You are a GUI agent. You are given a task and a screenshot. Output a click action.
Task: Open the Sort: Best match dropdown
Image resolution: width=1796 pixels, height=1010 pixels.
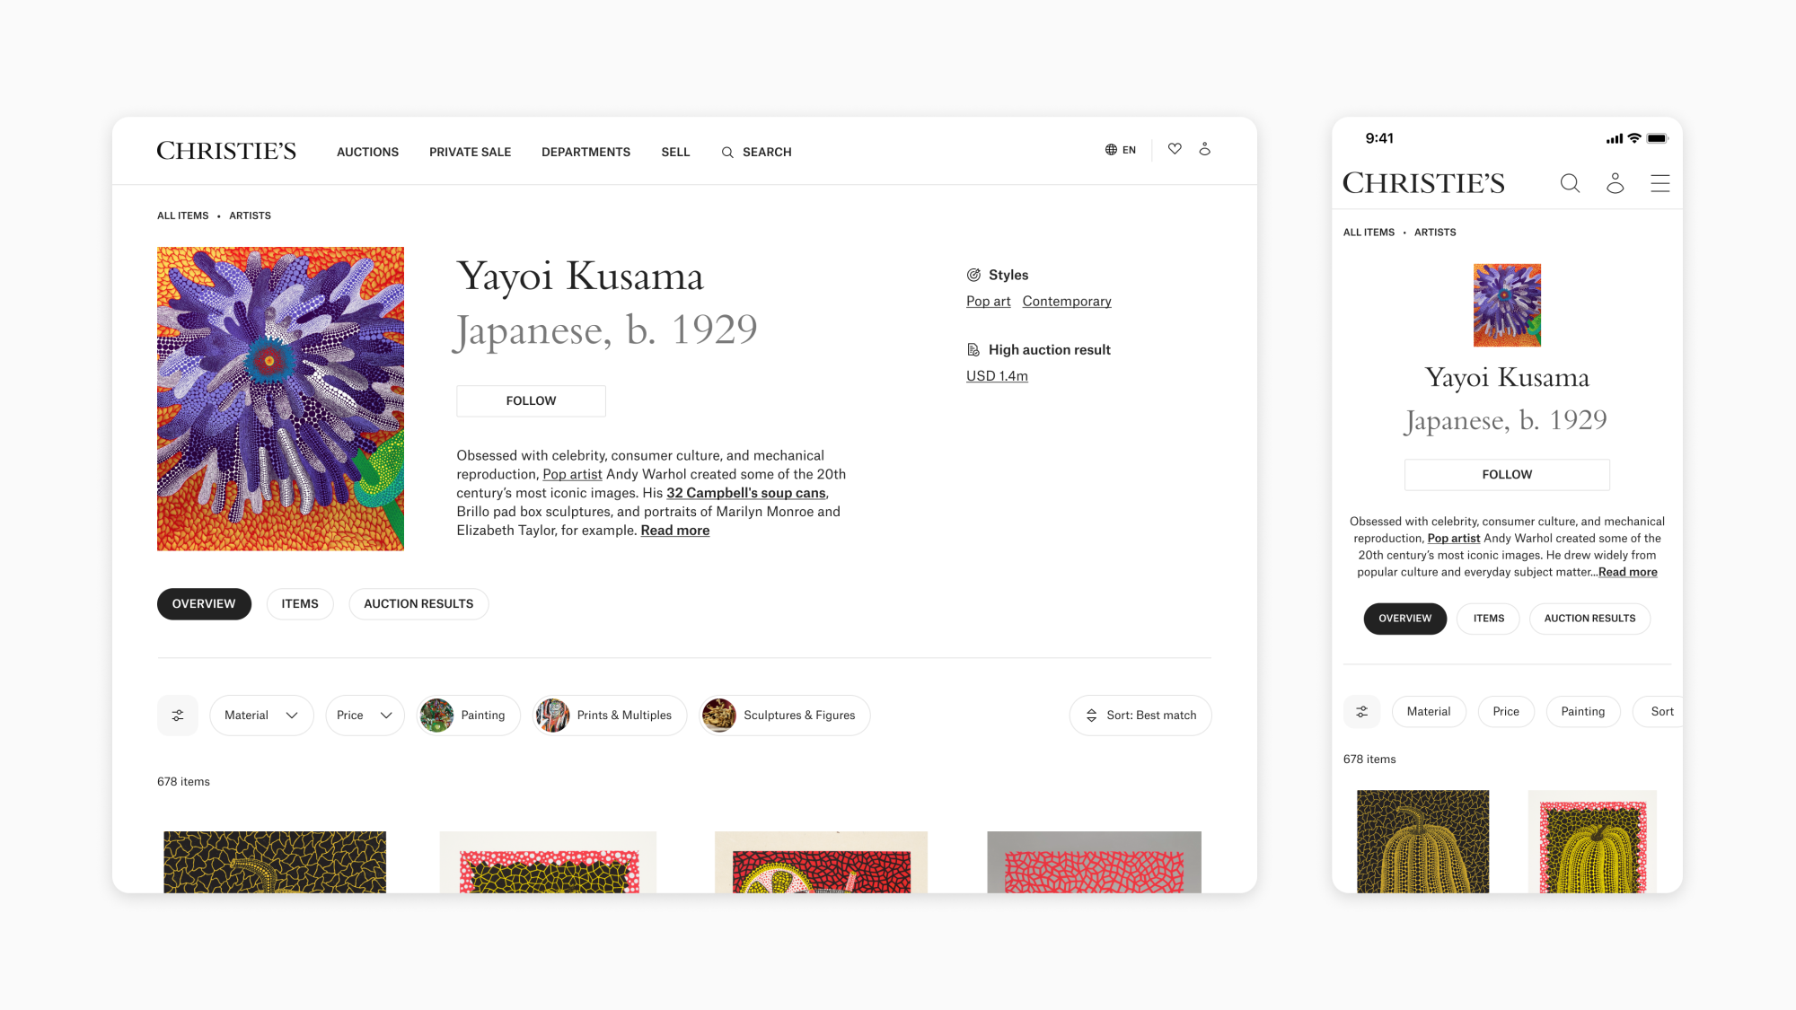pyautogui.click(x=1140, y=716)
